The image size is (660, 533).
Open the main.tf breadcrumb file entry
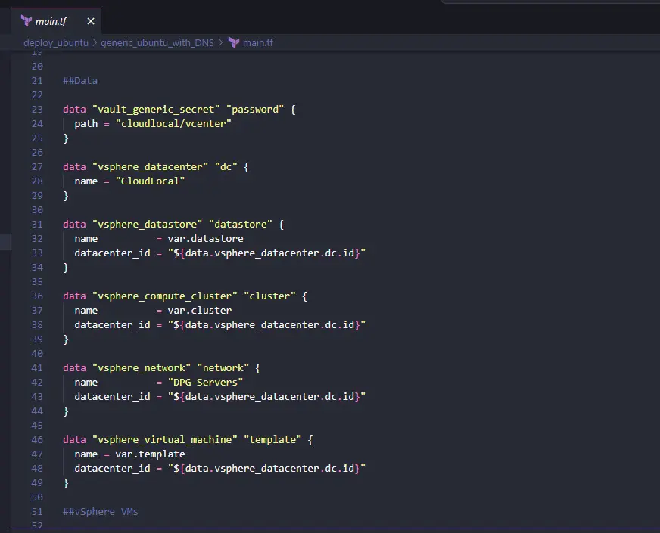[257, 42]
